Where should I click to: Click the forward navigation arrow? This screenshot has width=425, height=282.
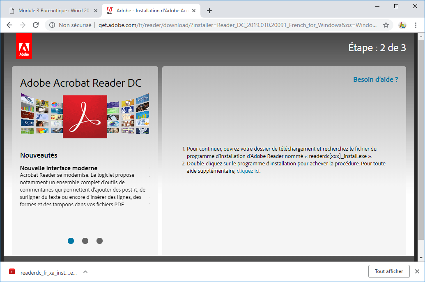point(23,25)
